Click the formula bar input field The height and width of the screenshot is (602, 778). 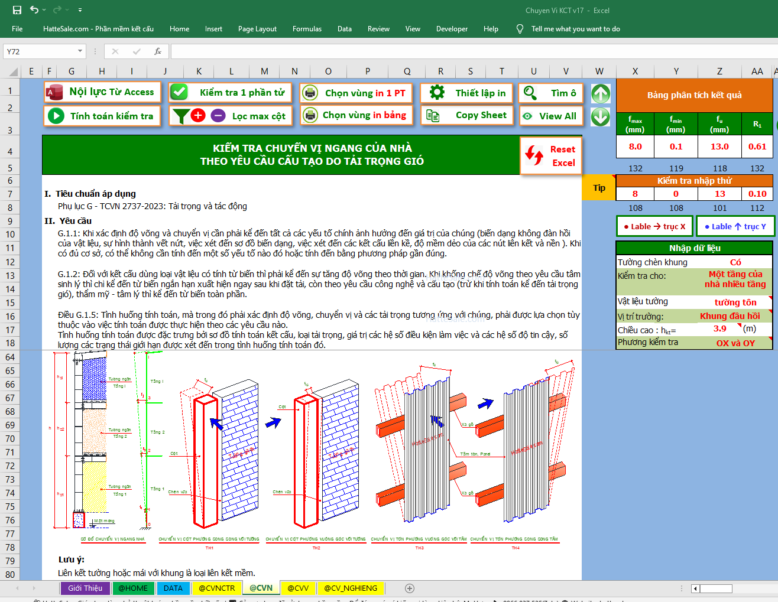pyautogui.click(x=474, y=51)
